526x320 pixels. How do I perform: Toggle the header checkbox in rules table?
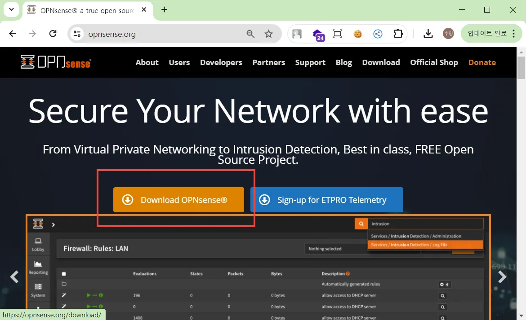pyautogui.click(x=64, y=274)
